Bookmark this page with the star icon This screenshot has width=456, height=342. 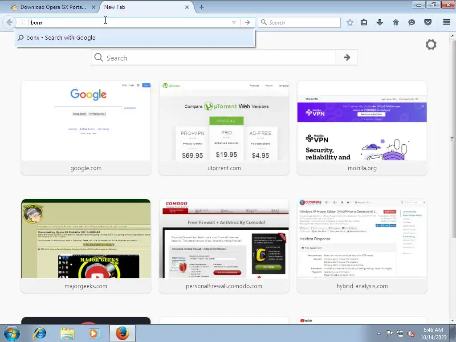[350, 22]
